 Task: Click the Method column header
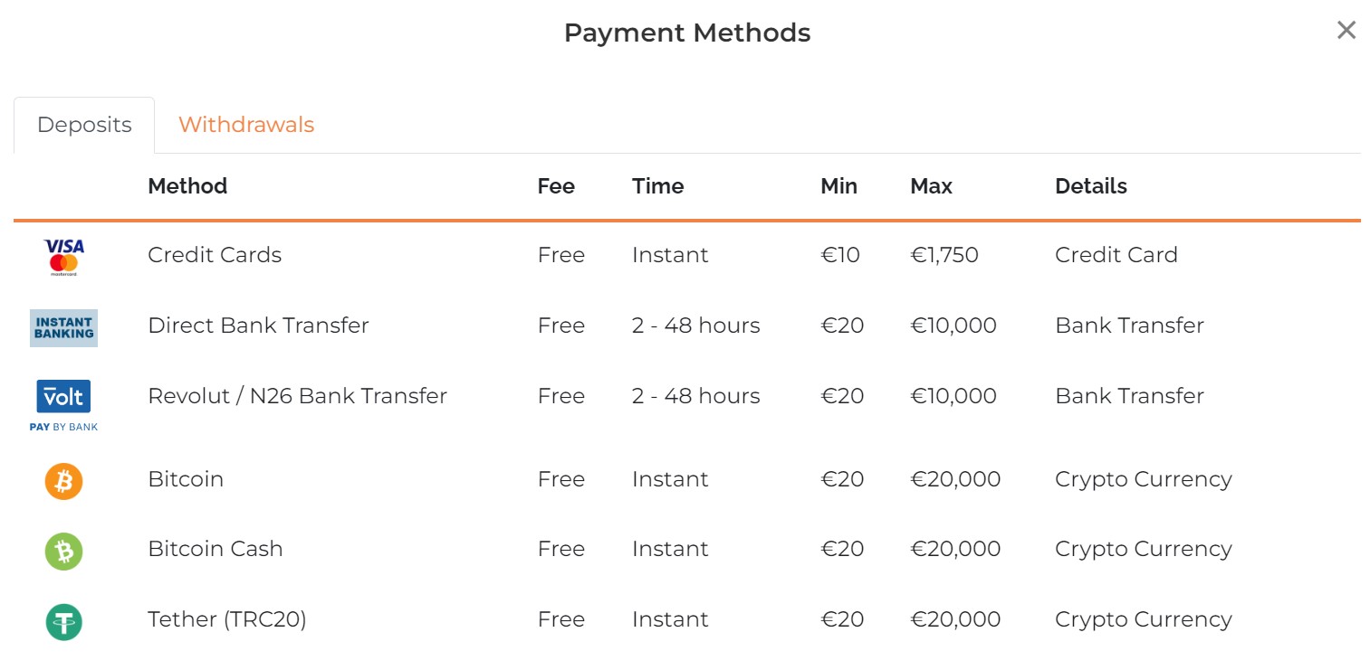point(187,186)
